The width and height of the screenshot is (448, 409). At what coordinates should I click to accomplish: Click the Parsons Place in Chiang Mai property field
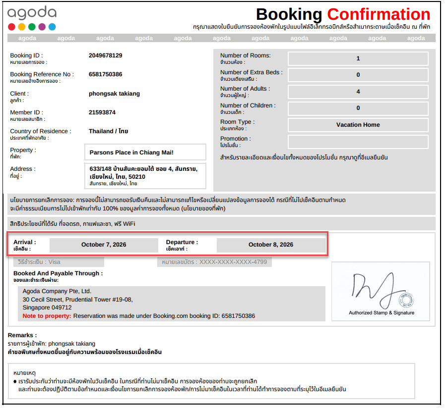[x=145, y=153]
